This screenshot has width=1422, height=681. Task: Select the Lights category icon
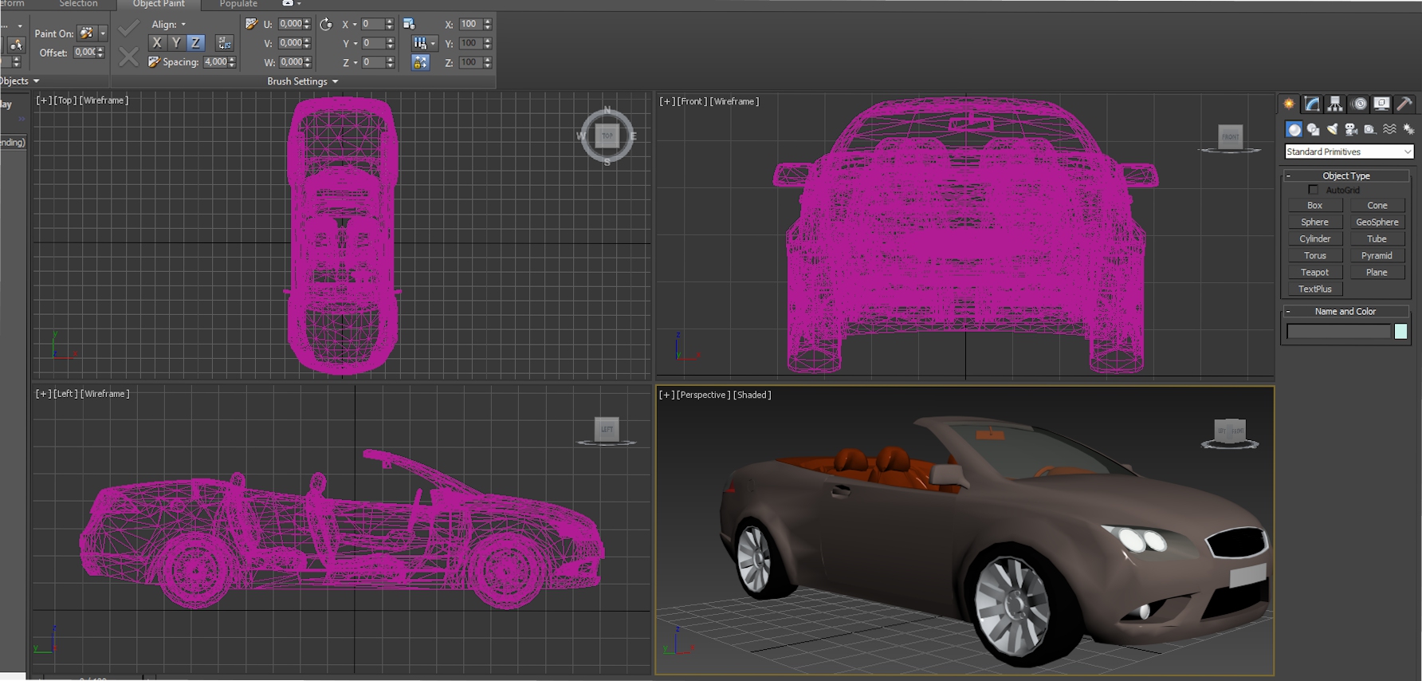click(1332, 129)
